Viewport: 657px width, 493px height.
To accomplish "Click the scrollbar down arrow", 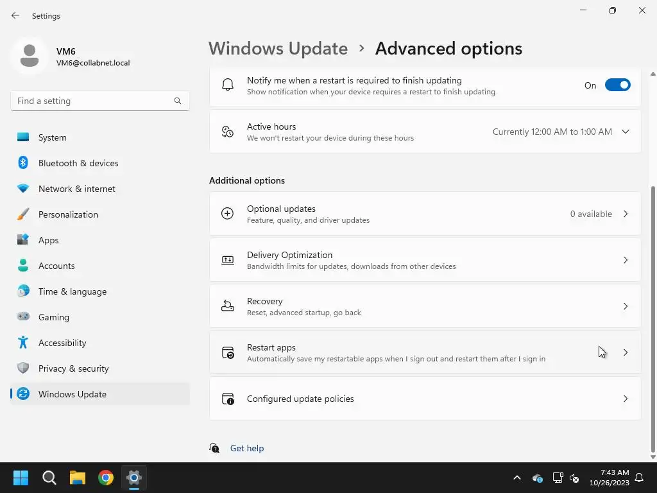I will [653, 457].
